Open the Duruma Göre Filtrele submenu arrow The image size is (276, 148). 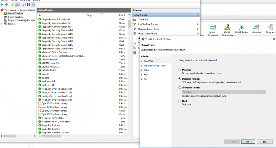coord(198,29)
